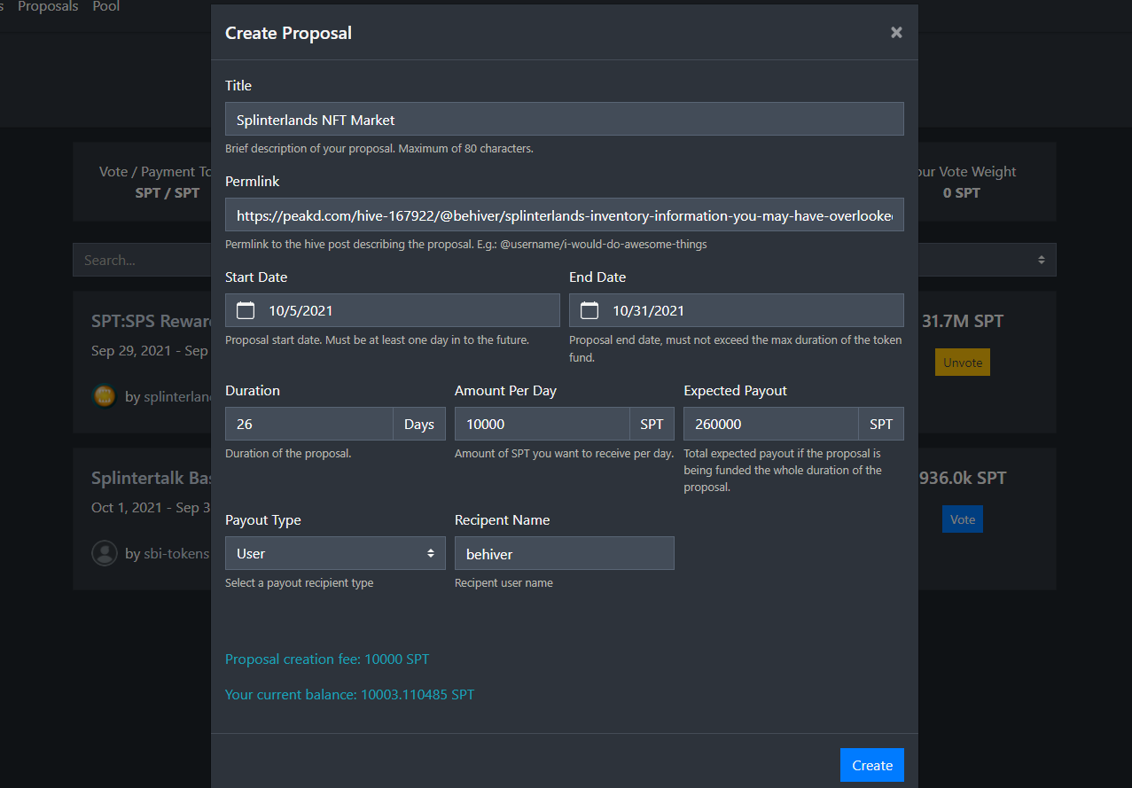1132x788 pixels.
Task: Click the 'by splinterlands' author link
Action: (x=168, y=396)
